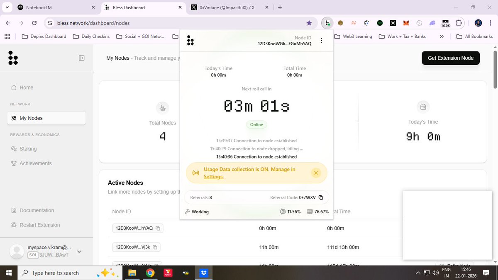Image resolution: width=498 pixels, height=280 pixels.
Task: Open the Daily Checkins bookmark folder
Action: (91, 37)
